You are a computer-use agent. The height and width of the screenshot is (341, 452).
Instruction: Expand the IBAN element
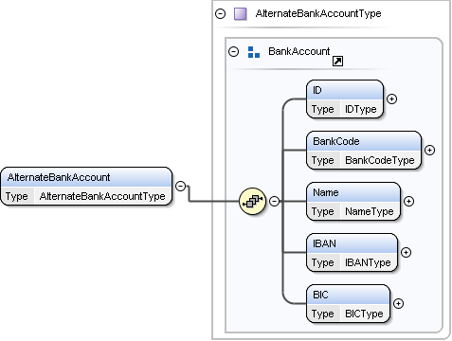tap(406, 252)
